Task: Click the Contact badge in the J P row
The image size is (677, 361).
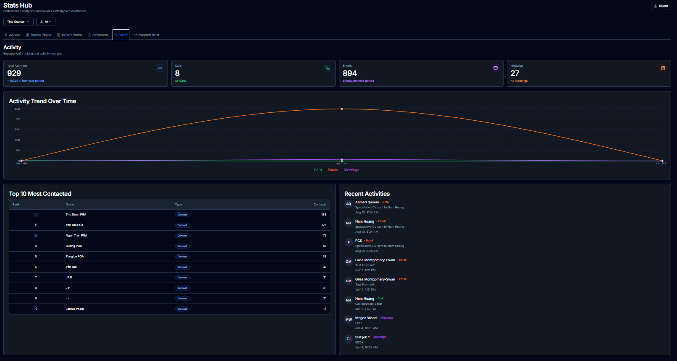Action: [x=182, y=288]
